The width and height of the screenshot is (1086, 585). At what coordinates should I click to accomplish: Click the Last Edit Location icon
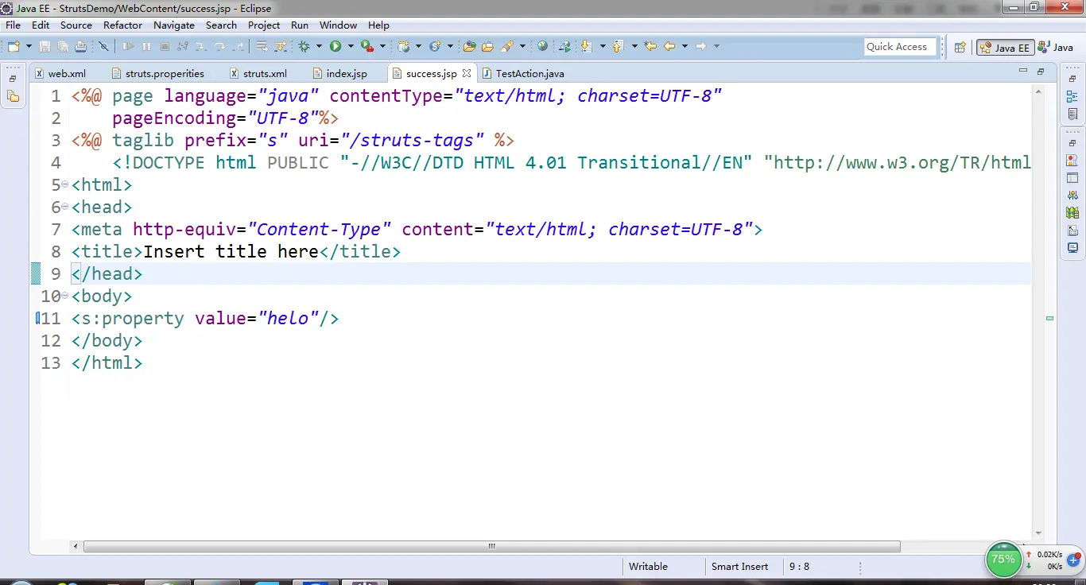[x=650, y=46]
